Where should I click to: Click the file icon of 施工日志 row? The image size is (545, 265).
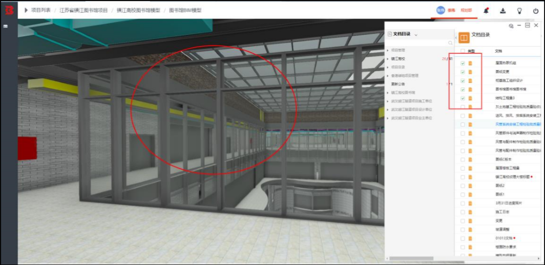pyautogui.click(x=470, y=212)
